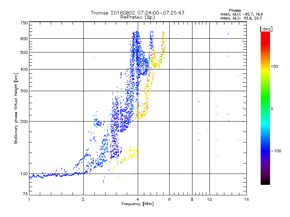Click the x-axis tick label '4'
This screenshot has height=217, width=290.
tap(138, 200)
